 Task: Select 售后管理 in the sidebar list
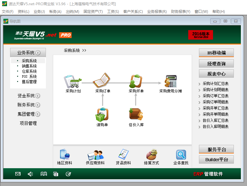click(x=29, y=82)
